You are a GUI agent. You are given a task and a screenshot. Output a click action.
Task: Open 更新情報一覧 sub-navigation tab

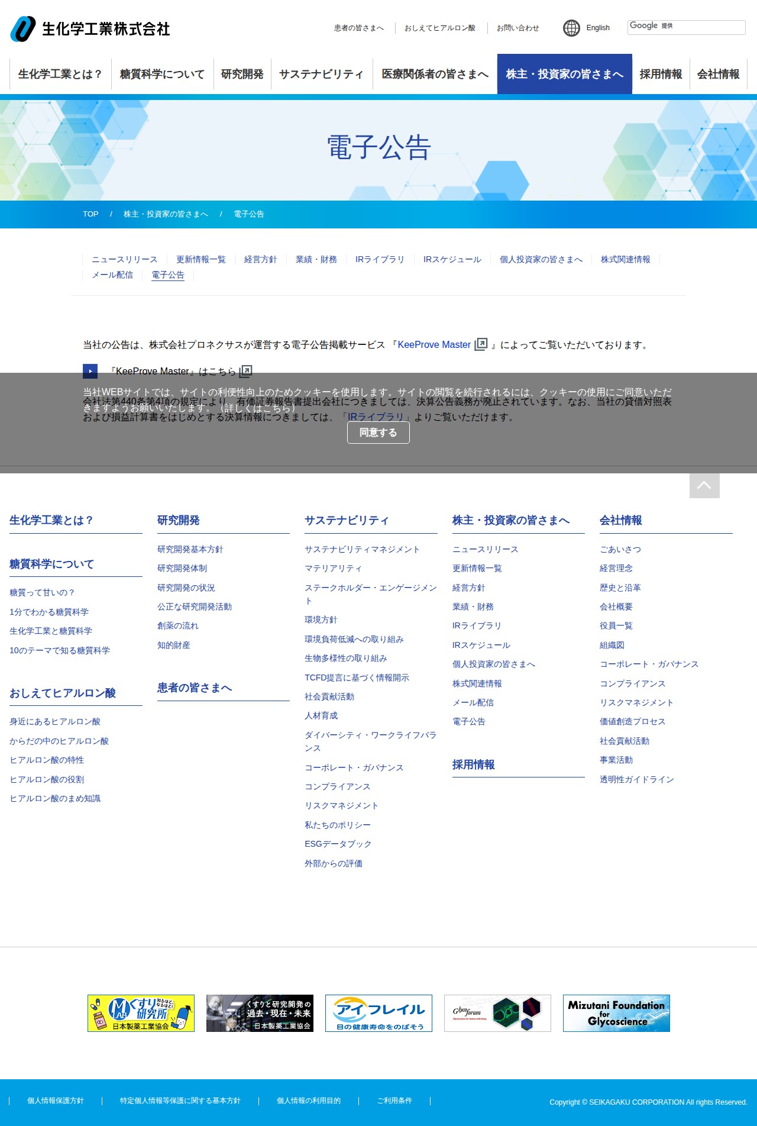201,259
